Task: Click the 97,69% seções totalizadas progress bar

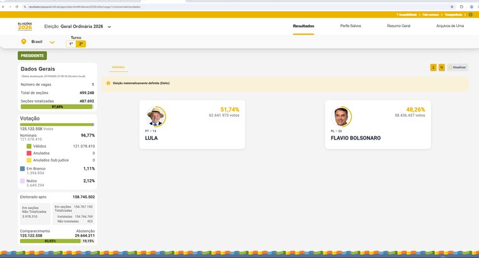Action: pyautogui.click(x=57, y=107)
